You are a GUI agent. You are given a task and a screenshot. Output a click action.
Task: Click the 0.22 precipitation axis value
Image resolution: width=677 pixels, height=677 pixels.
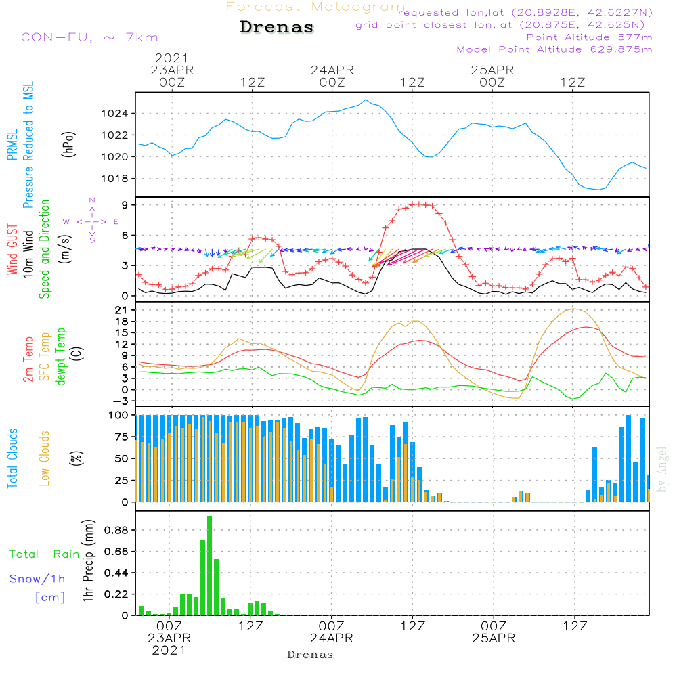tap(116, 594)
